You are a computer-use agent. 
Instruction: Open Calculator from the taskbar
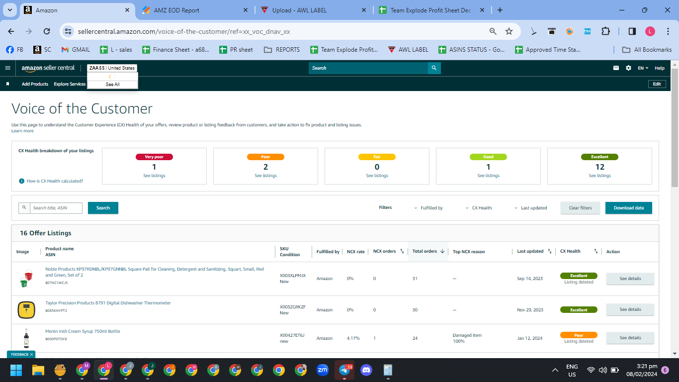[x=388, y=370]
